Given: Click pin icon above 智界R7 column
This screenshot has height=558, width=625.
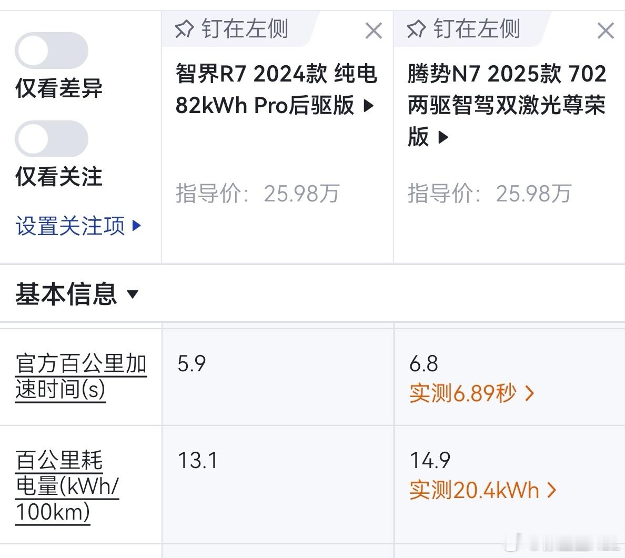Looking at the screenshot, I should (184, 29).
